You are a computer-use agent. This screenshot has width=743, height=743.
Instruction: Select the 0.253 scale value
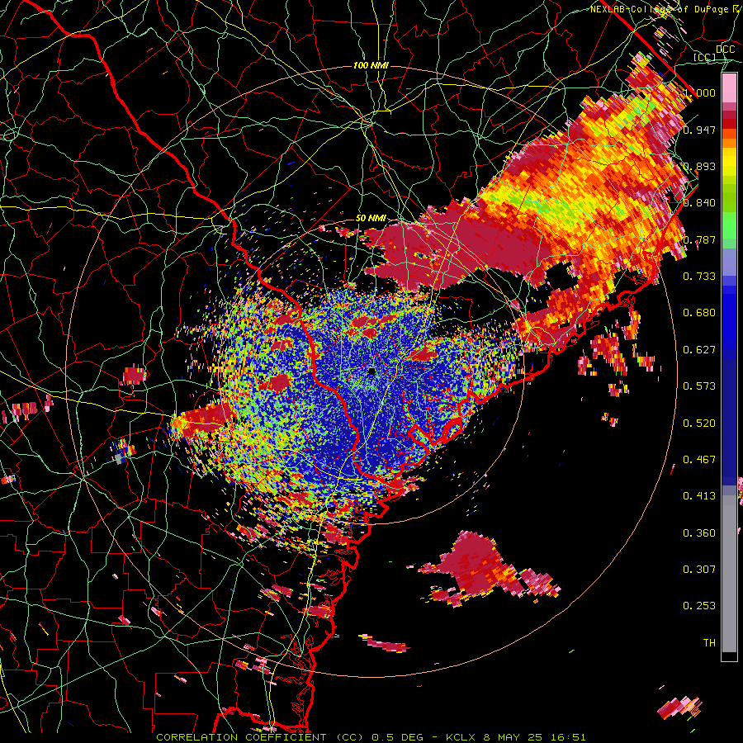(699, 606)
